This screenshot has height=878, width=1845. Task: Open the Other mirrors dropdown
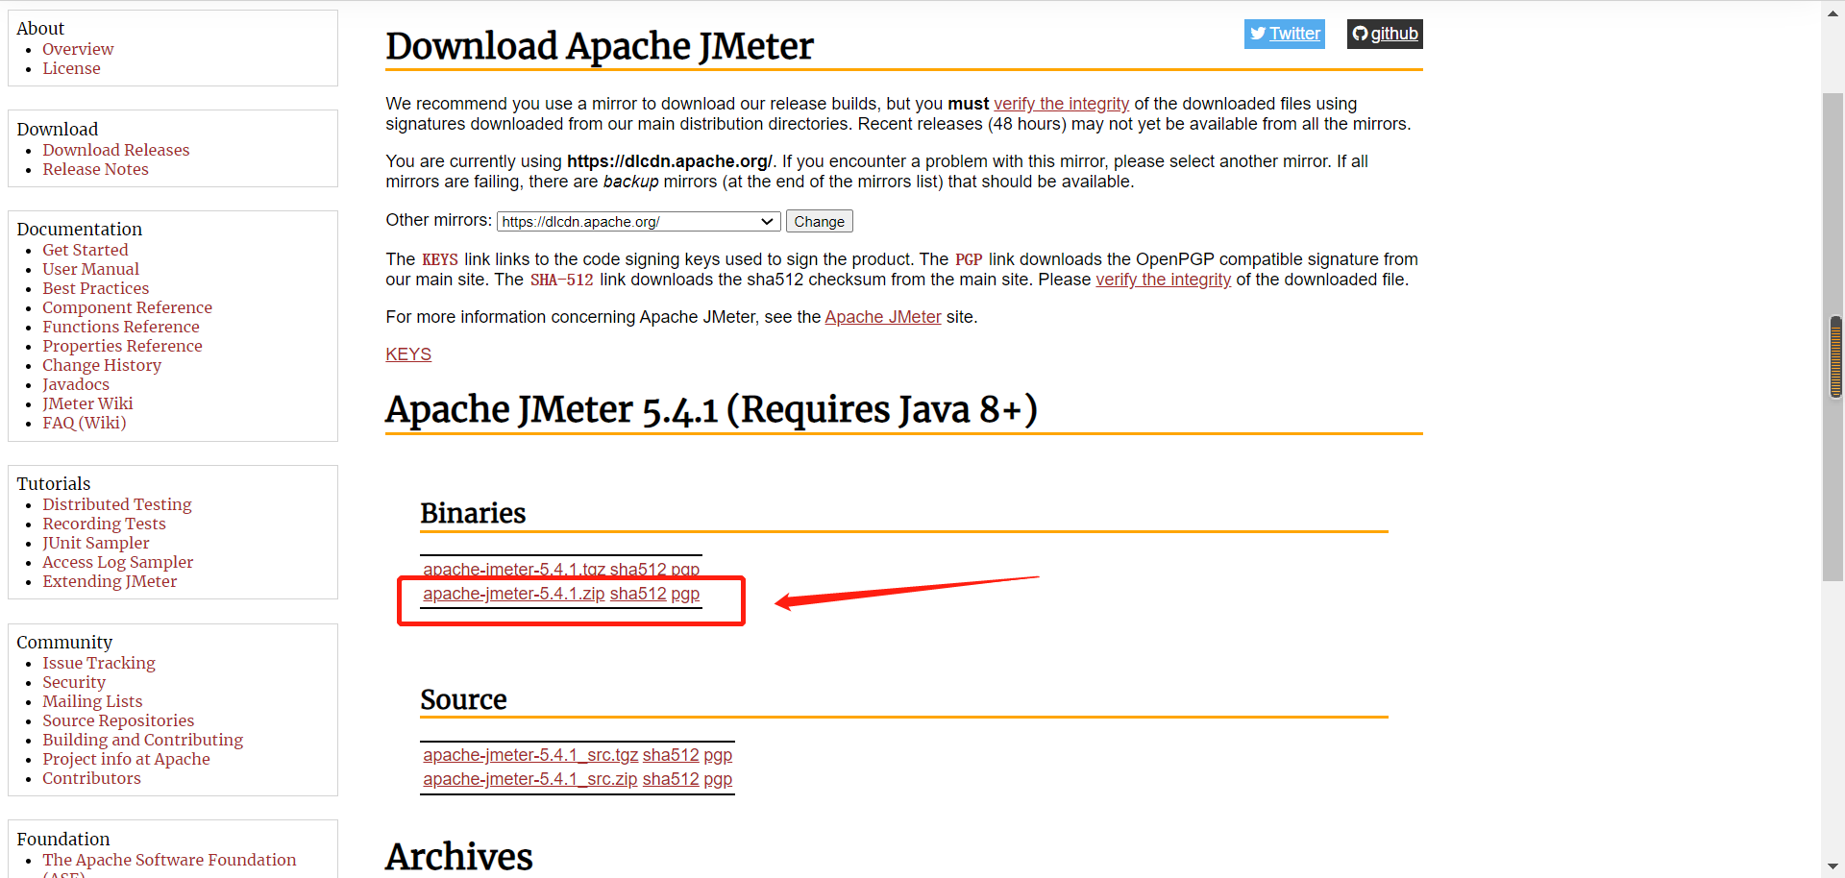tap(638, 222)
